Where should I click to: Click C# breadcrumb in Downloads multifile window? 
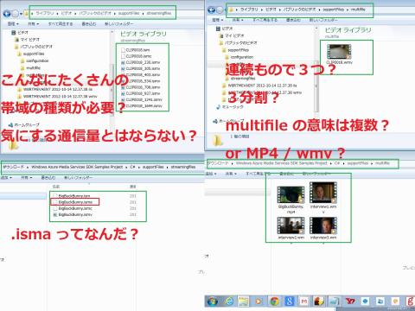(x=337, y=163)
